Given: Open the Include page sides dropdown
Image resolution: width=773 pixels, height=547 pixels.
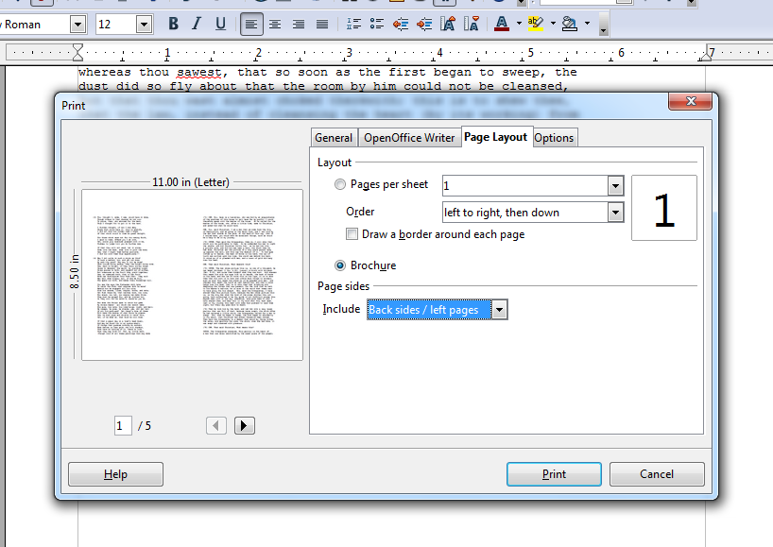Looking at the screenshot, I should [x=499, y=310].
